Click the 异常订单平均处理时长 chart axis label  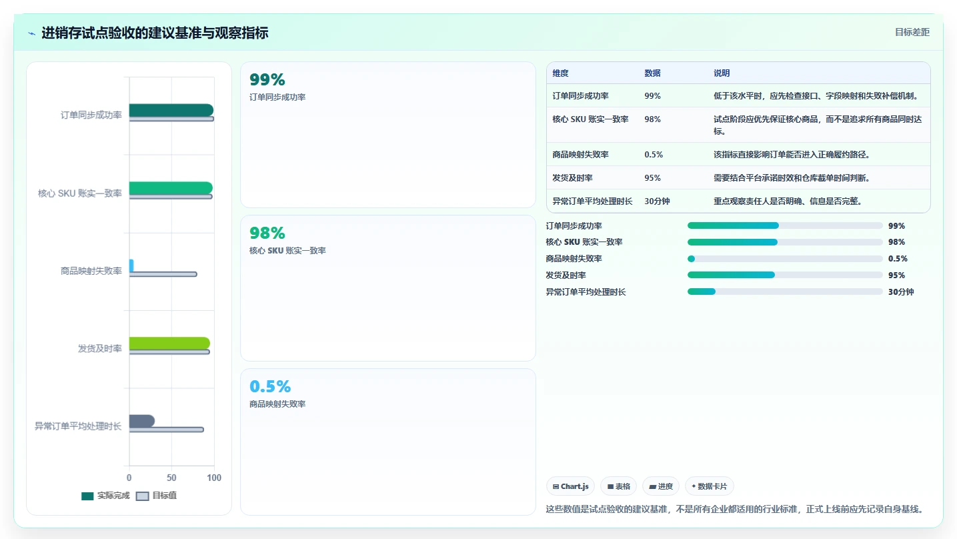[x=78, y=426]
